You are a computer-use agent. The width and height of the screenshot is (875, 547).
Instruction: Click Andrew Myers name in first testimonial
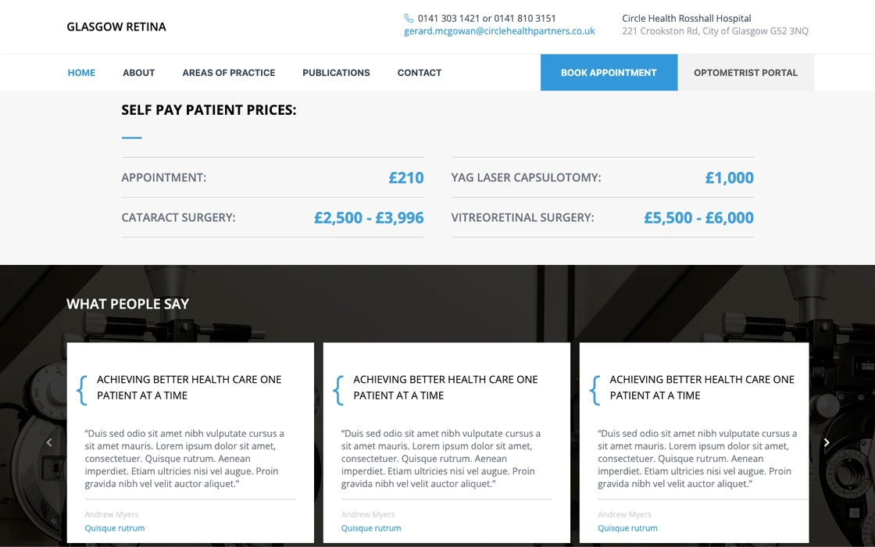click(x=112, y=515)
